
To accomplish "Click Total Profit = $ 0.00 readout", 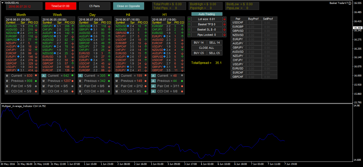I will pos(168,4).
